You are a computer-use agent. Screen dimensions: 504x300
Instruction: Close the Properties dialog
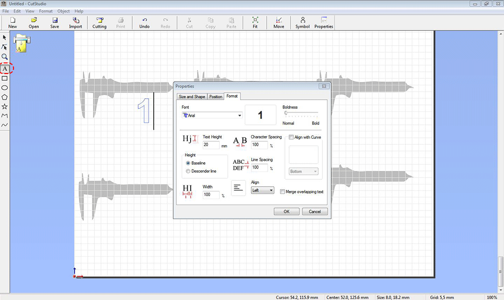324,86
